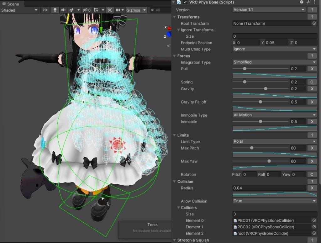The width and height of the screenshot is (321, 243).
Task: Uncheck the VRC Phys Bone enabled checkbox
Action: (x=185, y=2)
